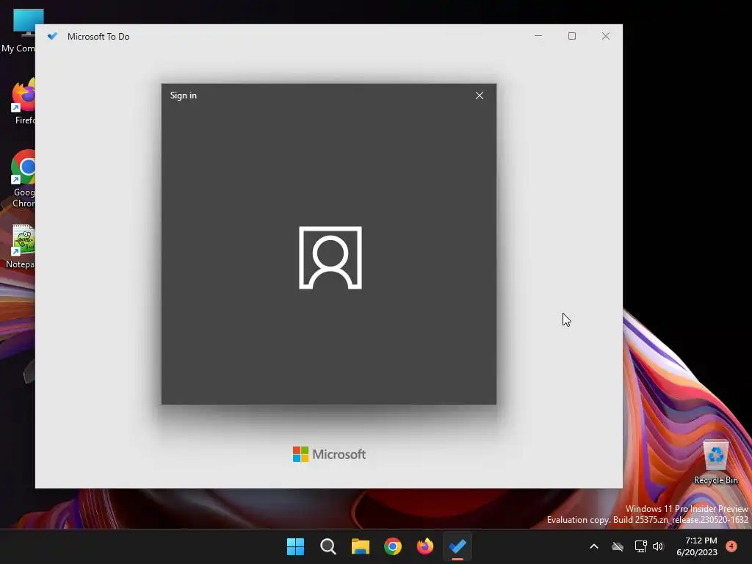Screen dimensions: 752x564
Task: Select the Google Chrome desktop shortcut
Action: point(23,178)
